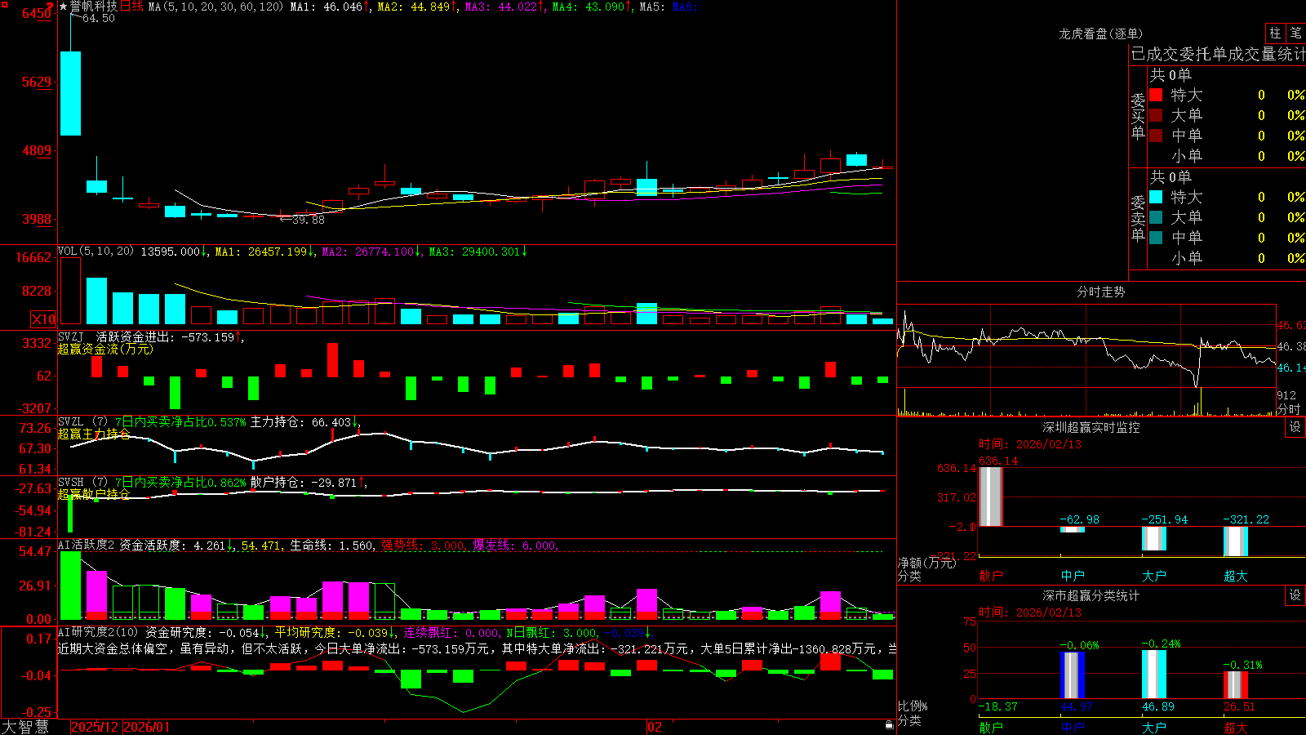
Task: Jump to the 2025/12 timeline marker
Action: tap(95, 727)
